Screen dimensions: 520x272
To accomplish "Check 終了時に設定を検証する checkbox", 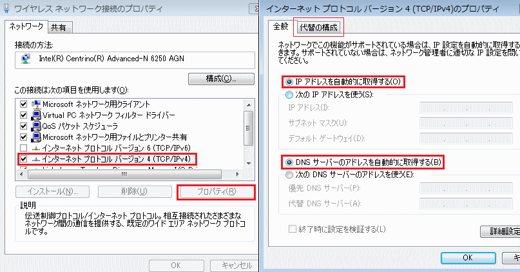I will (292, 229).
